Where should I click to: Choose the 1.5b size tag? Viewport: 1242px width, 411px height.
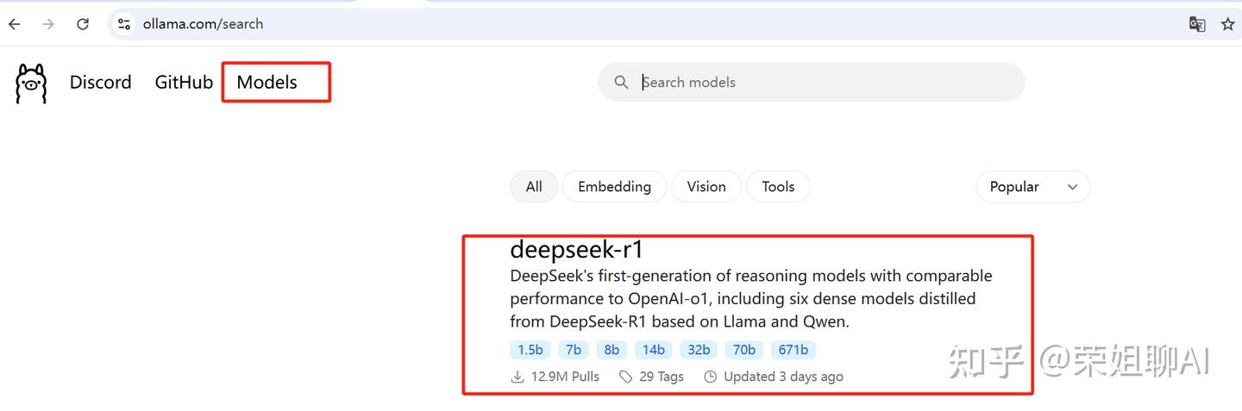530,350
